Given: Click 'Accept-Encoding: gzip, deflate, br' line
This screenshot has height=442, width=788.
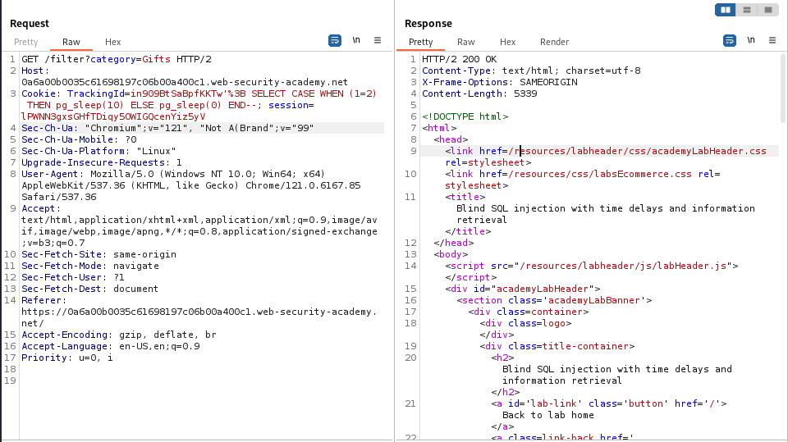Looking at the screenshot, I should tap(118, 335).
